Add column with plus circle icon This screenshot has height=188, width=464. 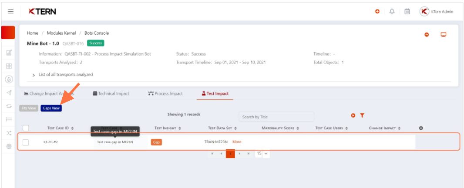(421, 128)
